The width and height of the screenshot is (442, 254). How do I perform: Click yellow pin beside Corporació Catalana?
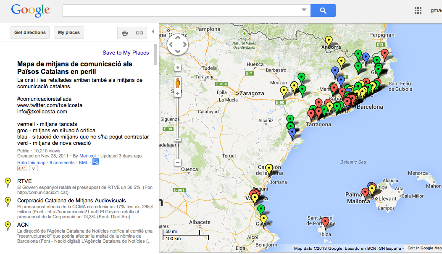pyautogui.click(x=8, y=202)
